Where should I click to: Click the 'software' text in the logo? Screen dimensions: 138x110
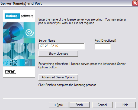(x=27, y=16)
